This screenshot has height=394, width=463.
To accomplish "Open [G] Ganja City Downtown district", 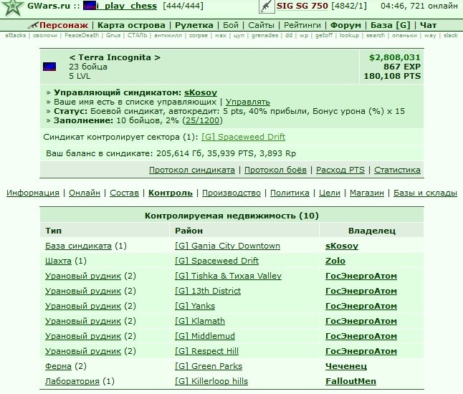I will [227, 246].
